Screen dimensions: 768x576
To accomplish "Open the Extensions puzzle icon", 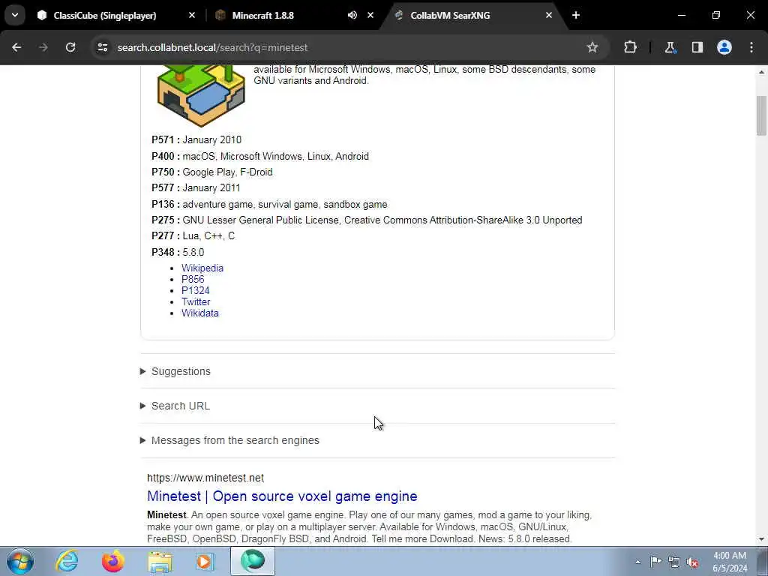I will point(630,47).
